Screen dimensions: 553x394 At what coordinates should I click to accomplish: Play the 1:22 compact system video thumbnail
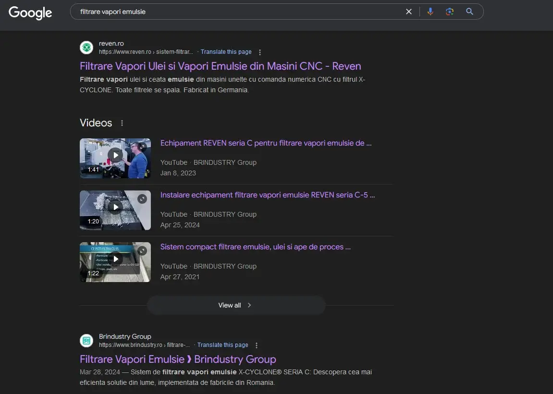coord(115,262)
